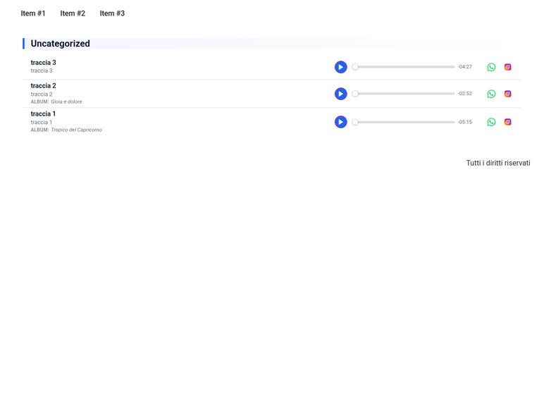
Task: Play the traccia 1 audio track
Action: 340,122
